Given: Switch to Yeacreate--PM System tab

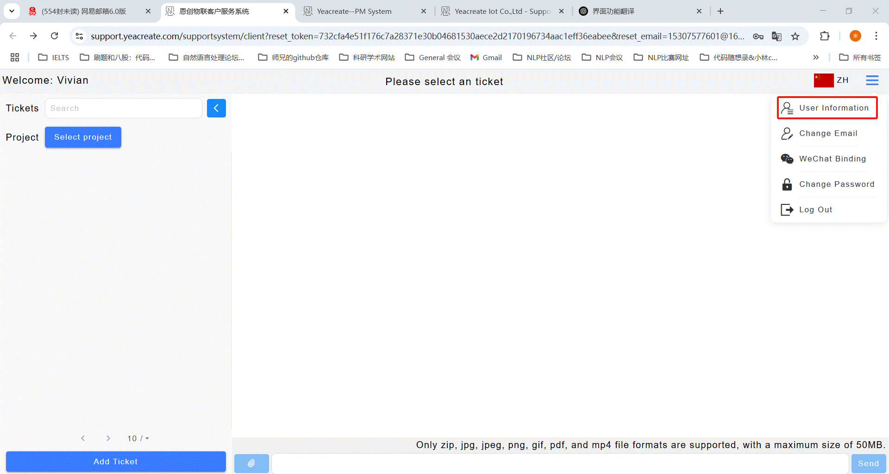Looking at the screenshot, I should [354, 11].
